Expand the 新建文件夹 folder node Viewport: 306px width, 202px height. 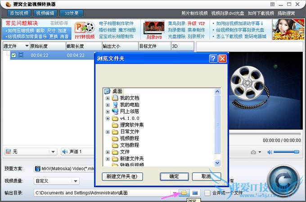(x=108, y=159)
